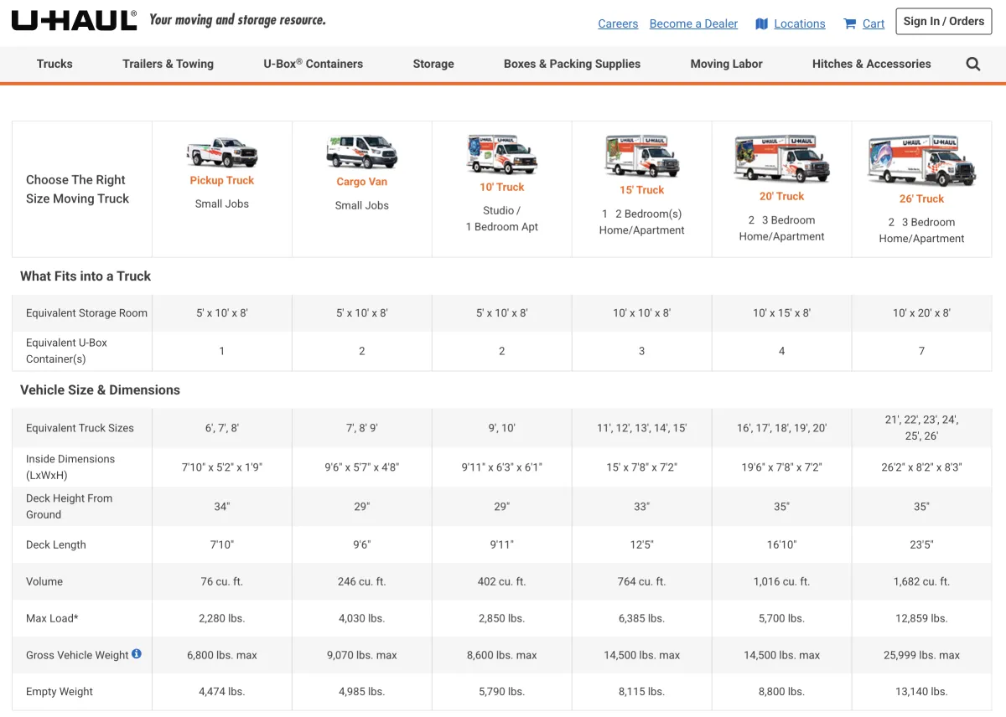Click 'Studio / 1 Bedroom Apt' description

[x=502, y=219]
